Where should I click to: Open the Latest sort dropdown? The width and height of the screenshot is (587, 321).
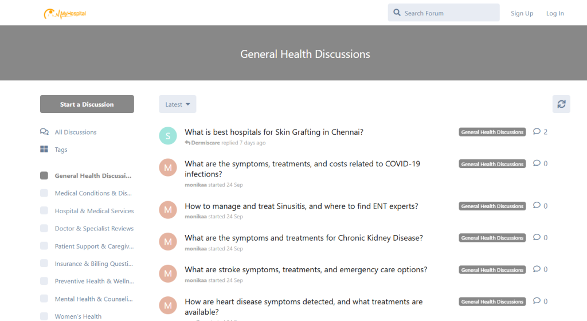(178, 104)
